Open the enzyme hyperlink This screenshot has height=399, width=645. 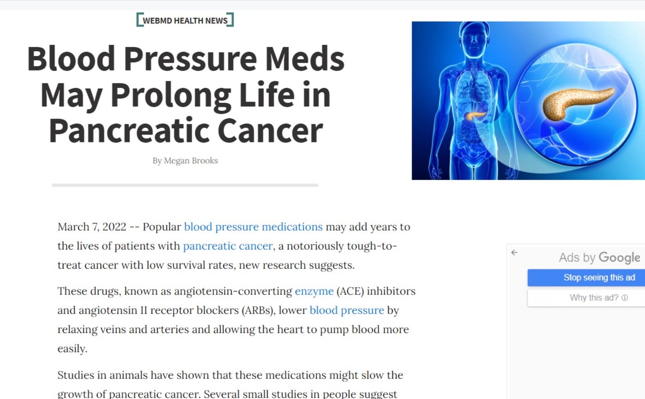point(314,291)
